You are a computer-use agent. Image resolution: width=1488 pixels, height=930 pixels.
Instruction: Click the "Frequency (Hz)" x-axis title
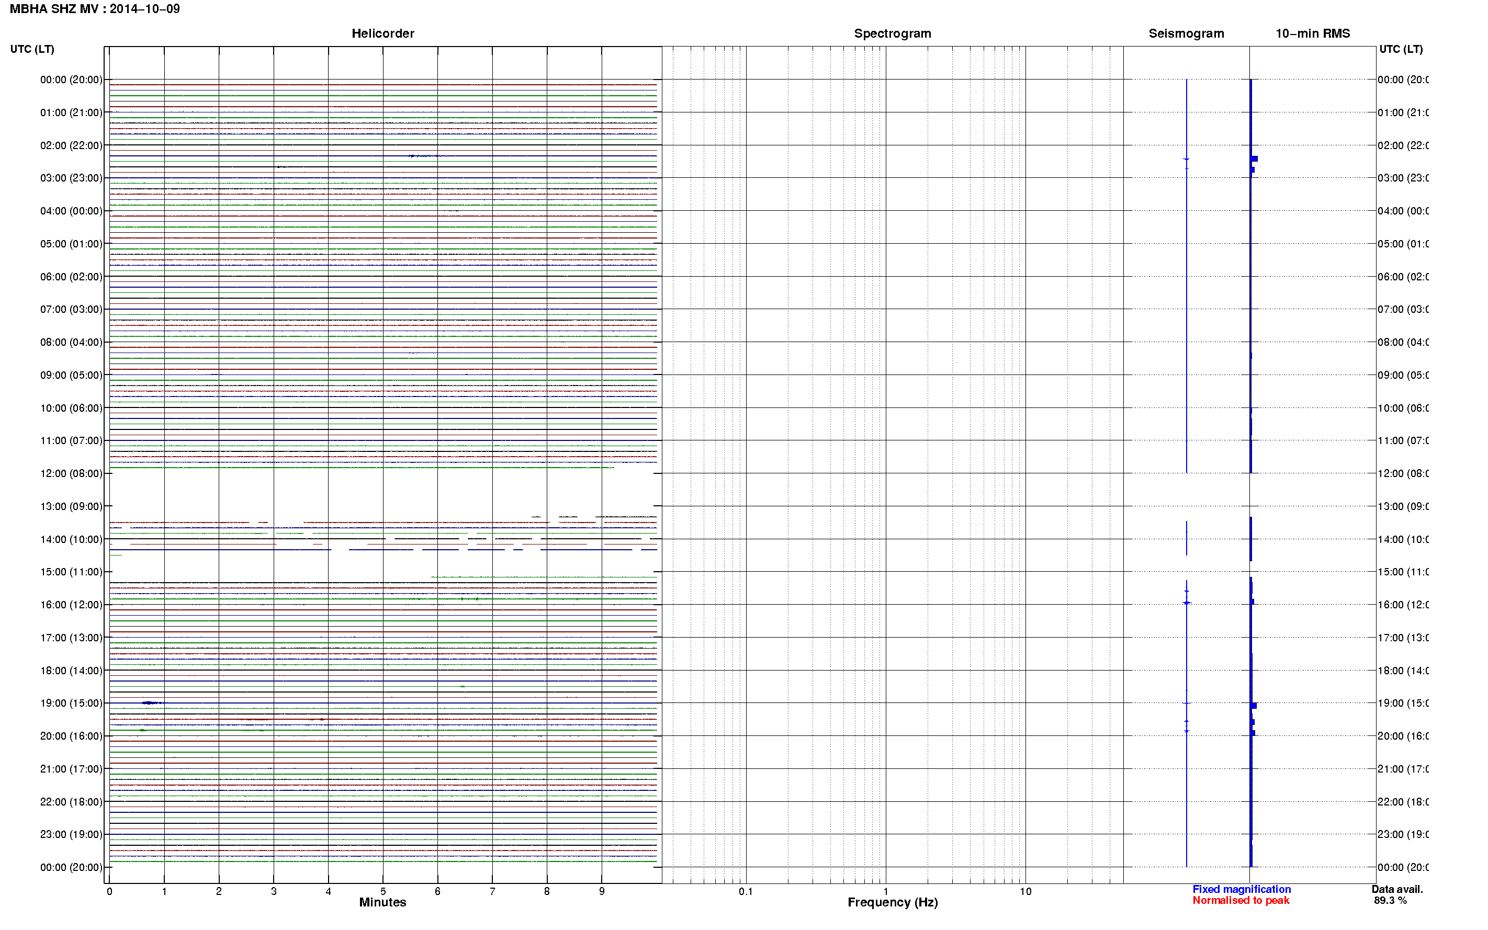click(893, 902)
